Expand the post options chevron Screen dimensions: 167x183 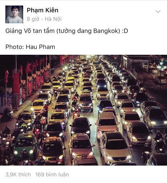158,12
